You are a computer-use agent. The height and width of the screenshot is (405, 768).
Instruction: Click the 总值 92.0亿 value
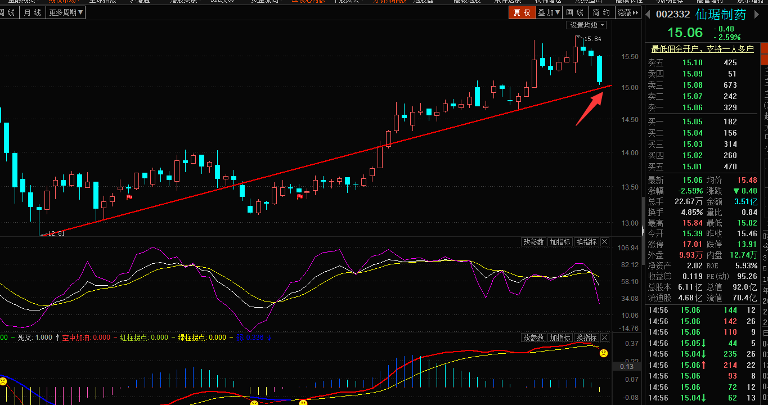[x=745, y=287]
